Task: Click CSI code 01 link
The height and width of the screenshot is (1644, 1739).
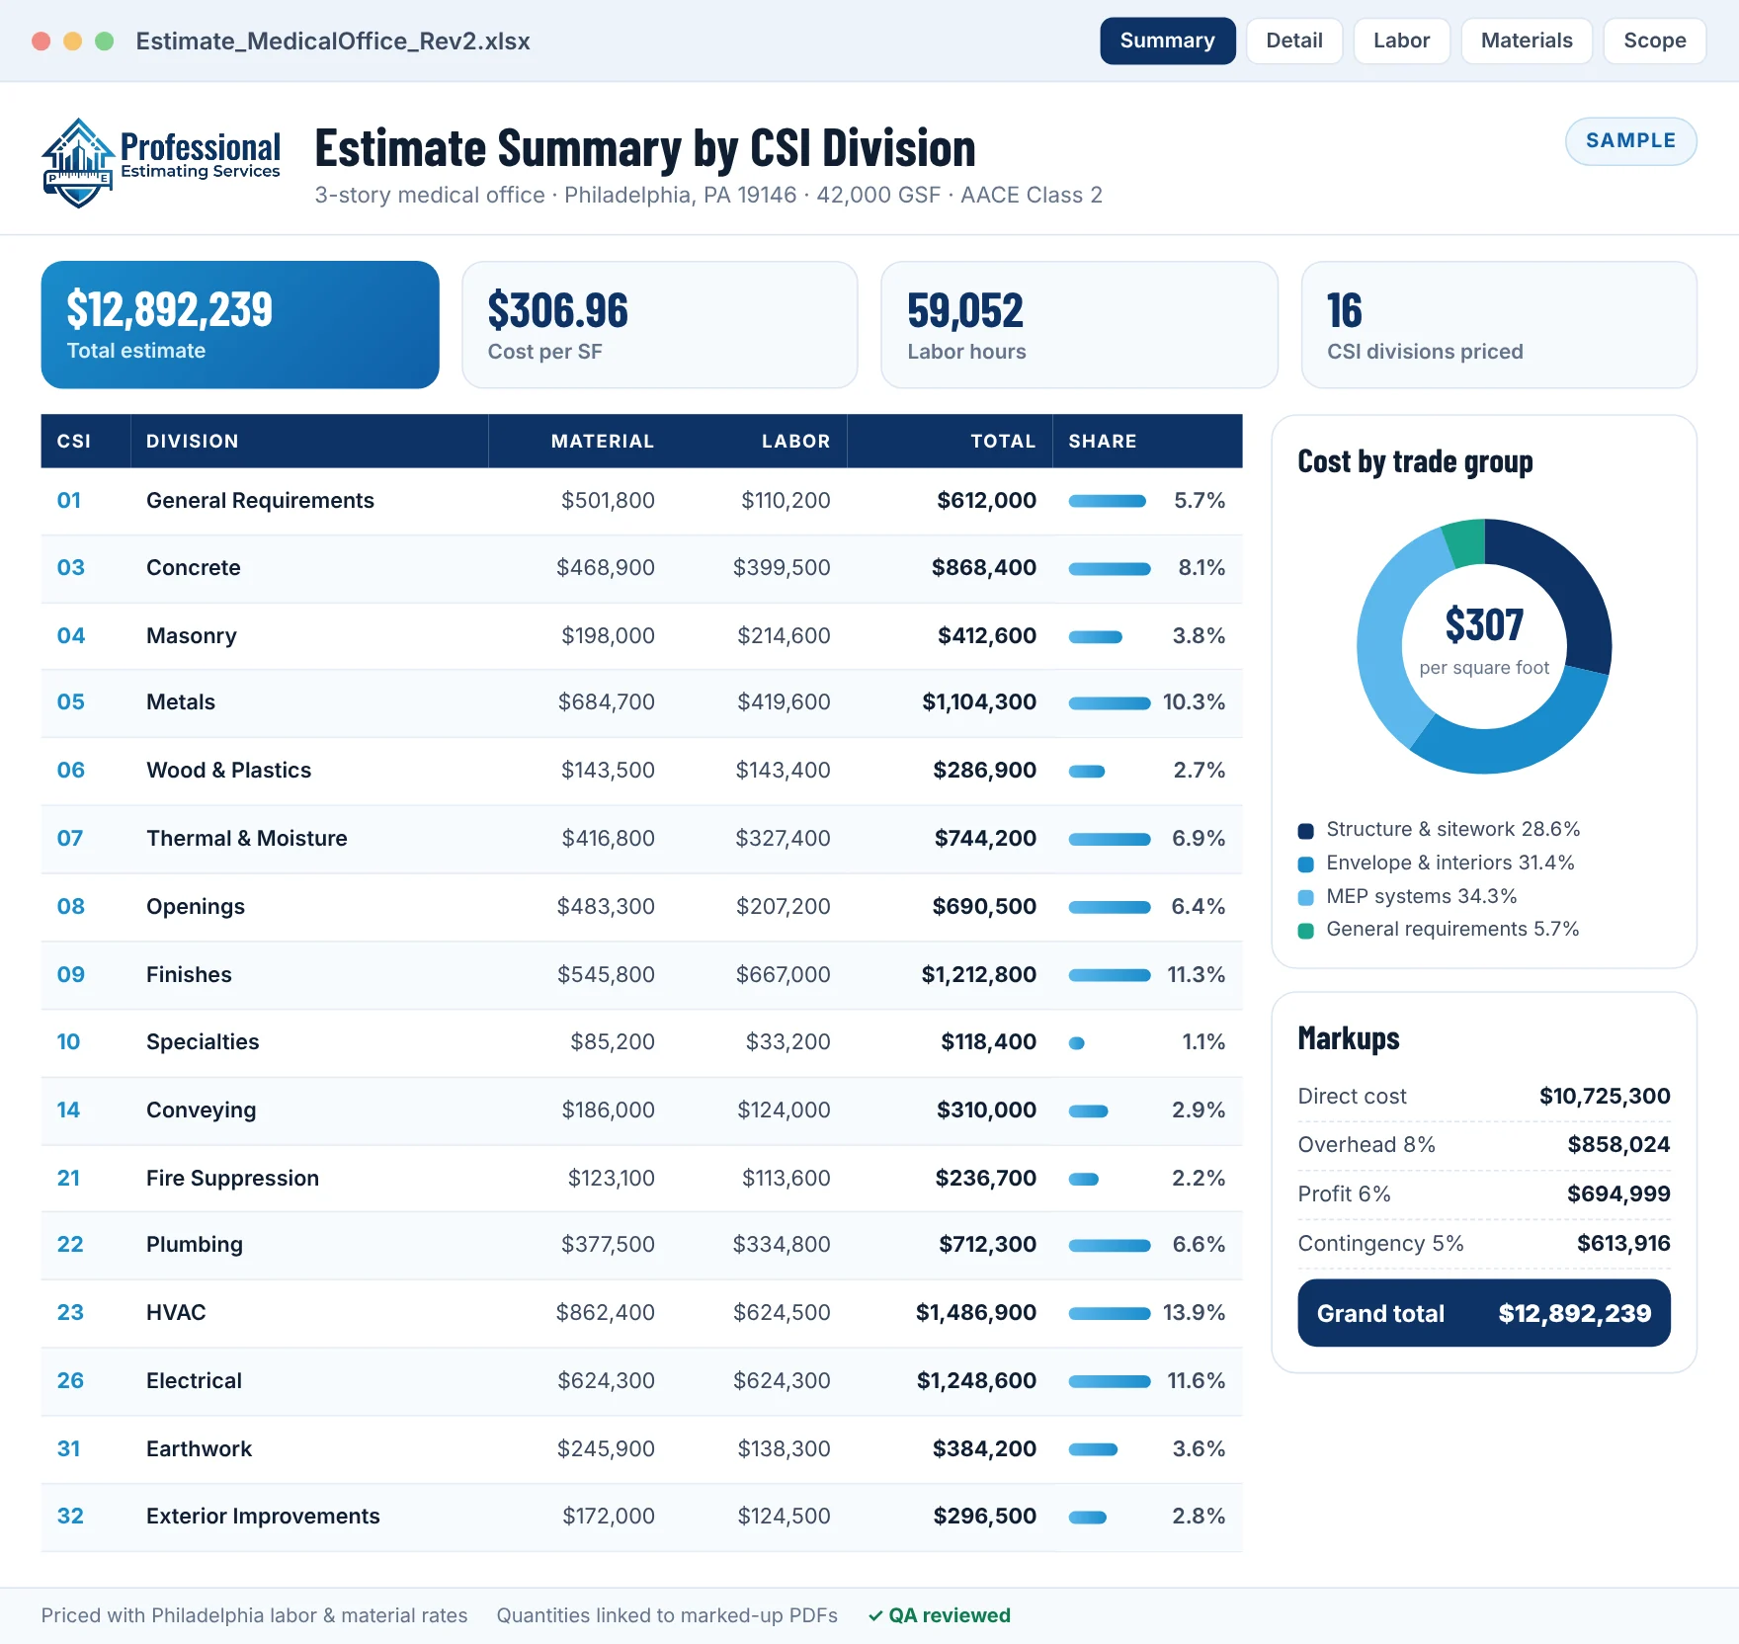Action: tap(69, 501)
